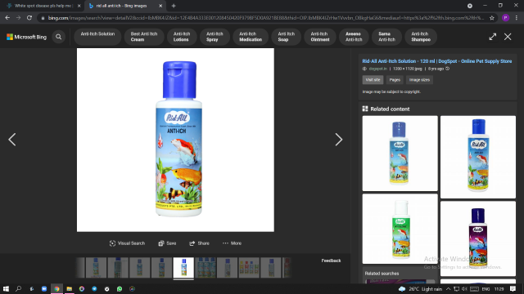Image resolution: width=524 pixels, height=294 pixels.
Task: Share this image
Action: tap(199, 243)
